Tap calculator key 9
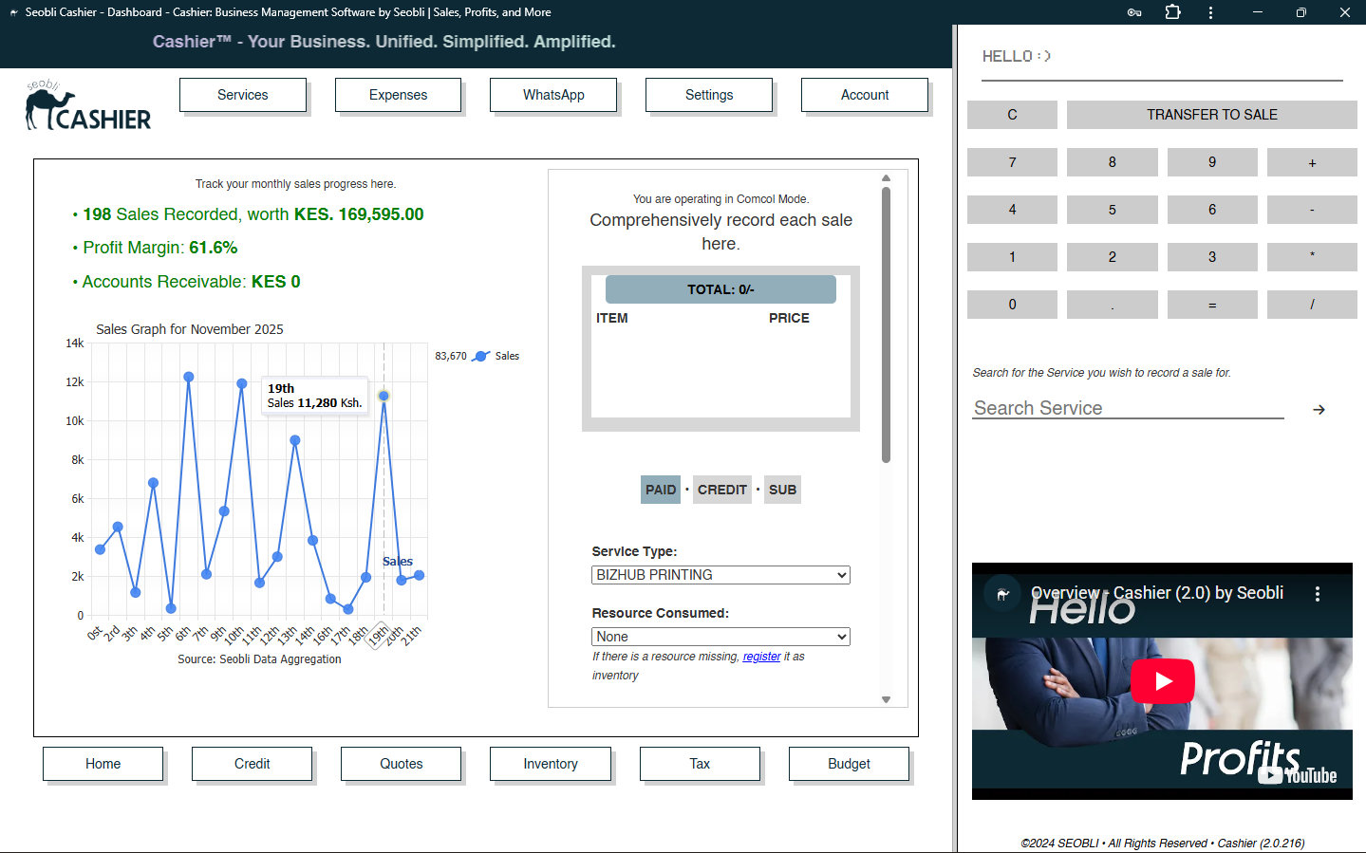The height and width of the screenshot is (853, 1366). (1212, 162)
